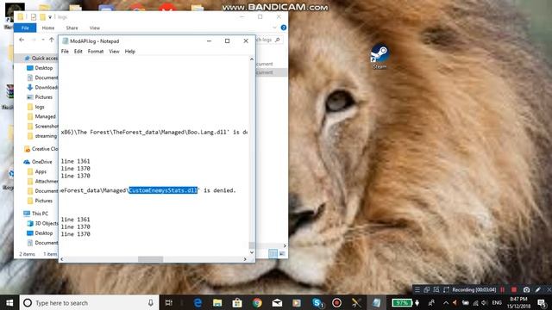Take a Bandicam screenshot with camera icon
The height and width of the screenshot is (310, 552).
[x=526, y=289]
